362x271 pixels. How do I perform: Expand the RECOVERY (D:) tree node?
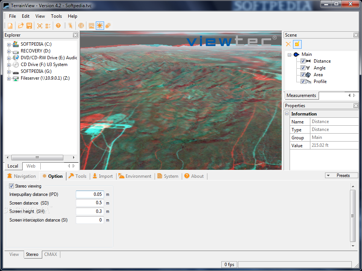pos(9,51)
